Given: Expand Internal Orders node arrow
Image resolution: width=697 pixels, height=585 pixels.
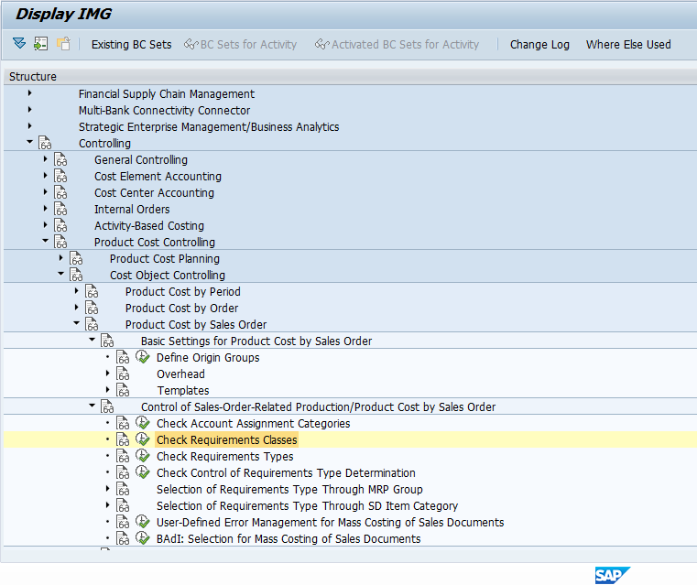Looking at the screenshot, I should click(x=46, y=209).
